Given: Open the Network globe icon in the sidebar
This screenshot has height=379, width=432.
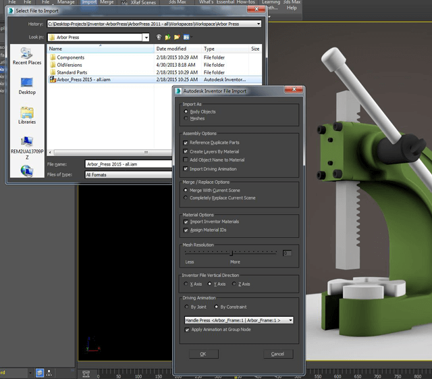Looking at the screenshot, I should (27, 170).
